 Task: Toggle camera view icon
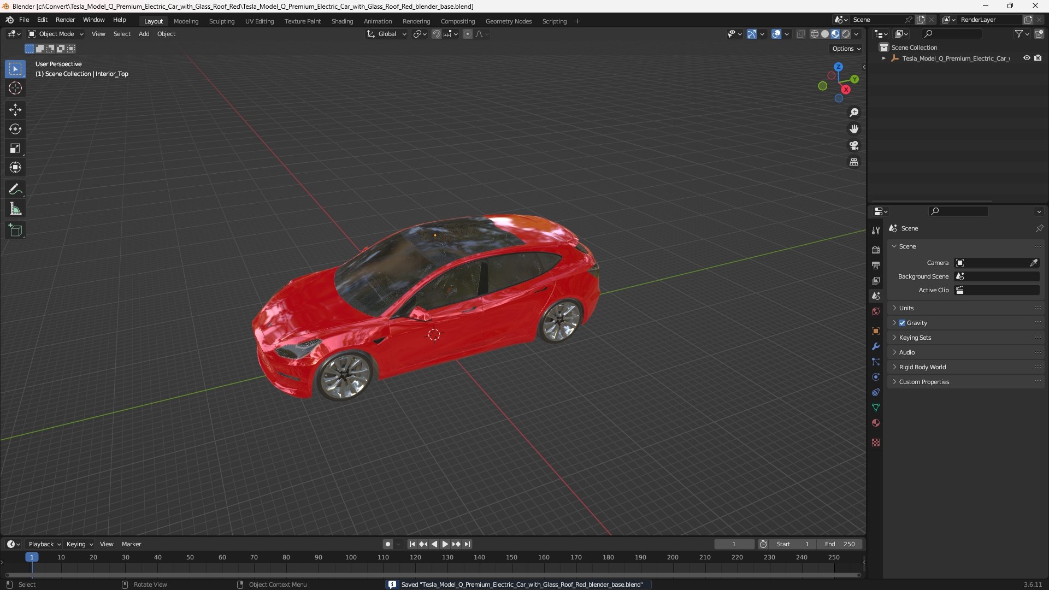[854, 145]
